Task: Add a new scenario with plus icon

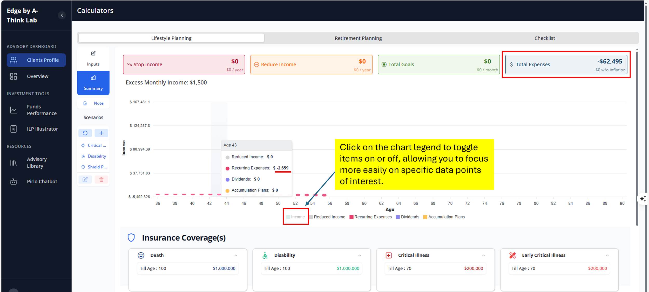Action: coord(101,133)
